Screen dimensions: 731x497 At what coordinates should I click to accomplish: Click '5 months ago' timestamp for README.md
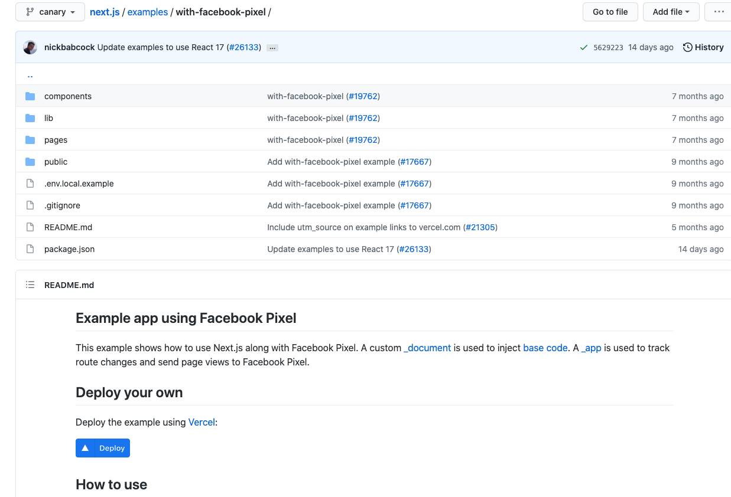pos(697,227)
